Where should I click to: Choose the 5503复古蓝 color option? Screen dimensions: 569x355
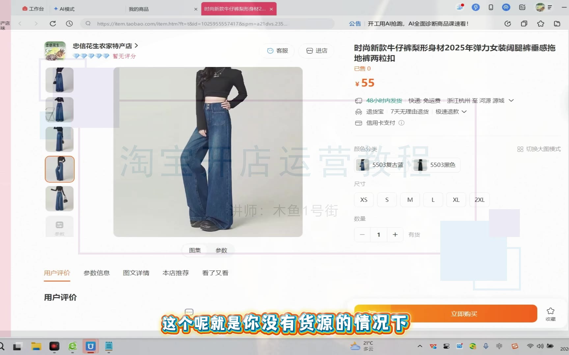pos(381,165)
